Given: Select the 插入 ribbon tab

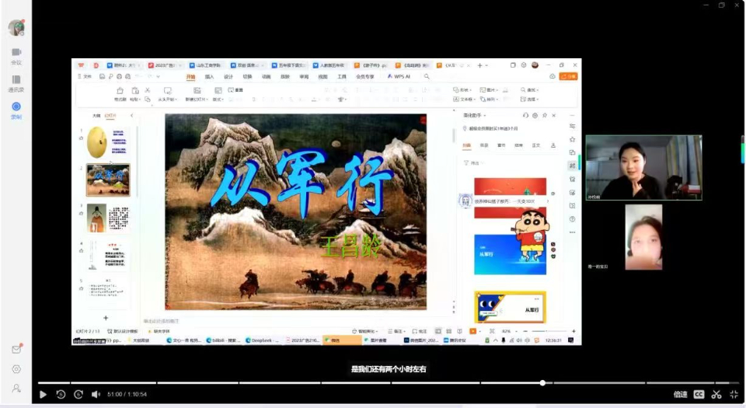Looking at the screenshot, I should (209, 77).
